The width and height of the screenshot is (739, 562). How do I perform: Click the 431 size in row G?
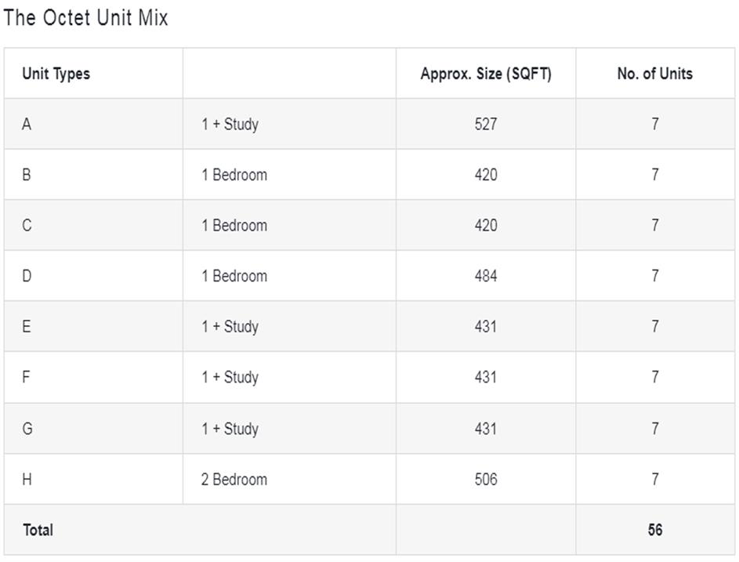tap(486, 429)
